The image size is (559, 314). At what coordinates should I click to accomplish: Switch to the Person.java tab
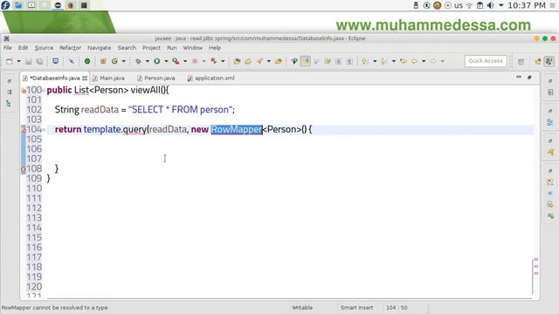[156, 78]
